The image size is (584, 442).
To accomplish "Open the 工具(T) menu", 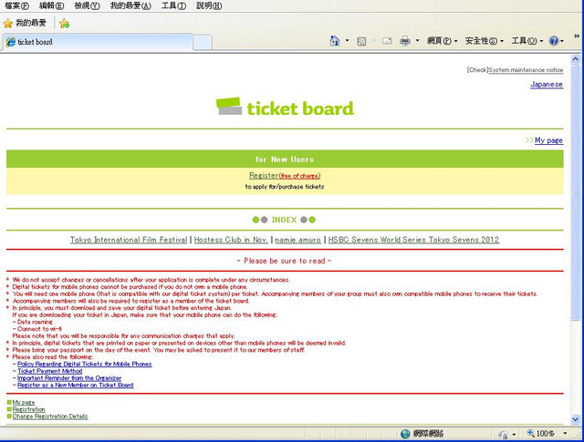I will click(173, 5).
